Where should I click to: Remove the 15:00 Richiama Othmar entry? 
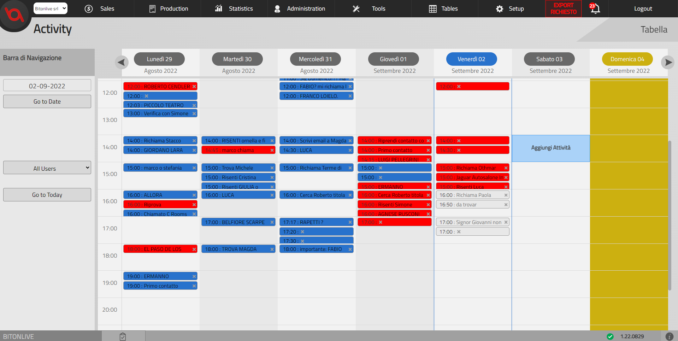pos(506,168)
